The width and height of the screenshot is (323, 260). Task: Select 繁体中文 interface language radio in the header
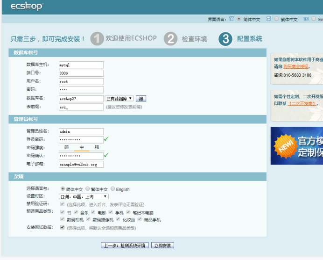(x=276, y=19)
